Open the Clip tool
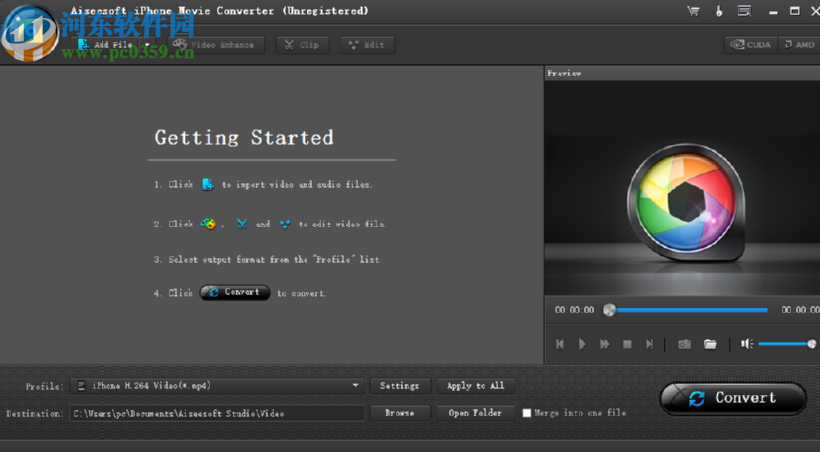This screenshot has width=820, height=452. coord(303,45)
